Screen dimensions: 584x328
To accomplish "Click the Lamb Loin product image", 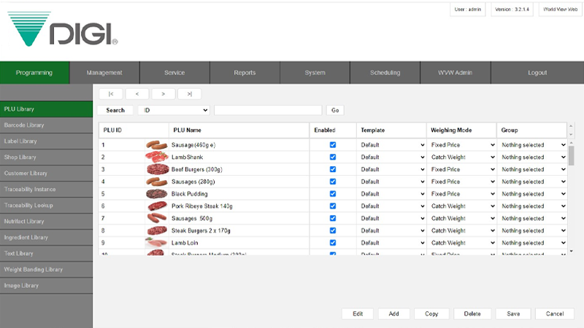I will [x=156, y=243].
